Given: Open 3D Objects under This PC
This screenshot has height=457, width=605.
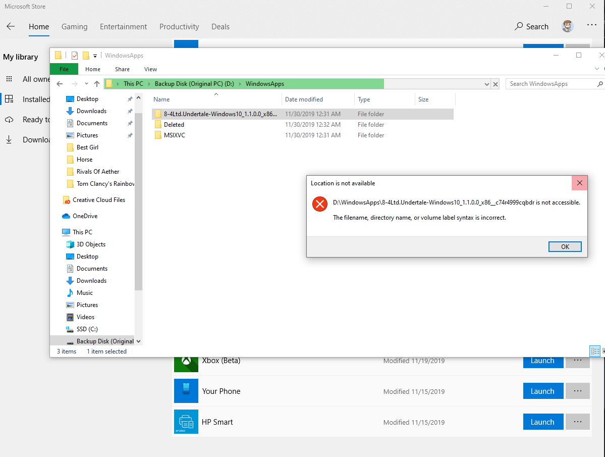Looking at the screenshot, I should point(91,244).
